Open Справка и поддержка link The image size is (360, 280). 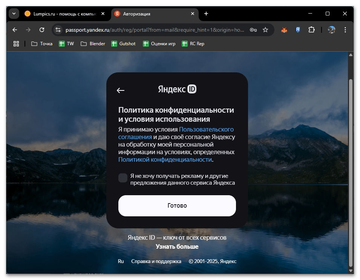pyautogui.click(x=156, y=261)
